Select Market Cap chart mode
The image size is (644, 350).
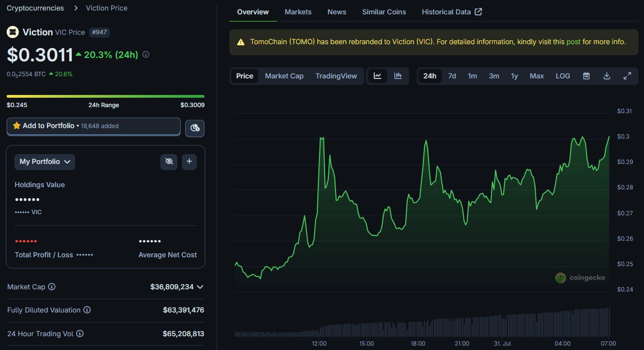coord(284,76)
